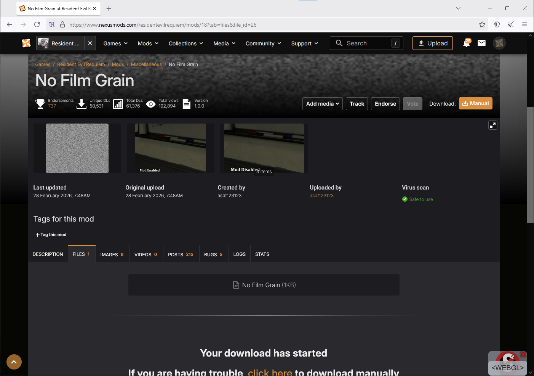The width and height of the screenshot is (534, 376).
Task: Go to the Posts tab
Action: coord(181,254)
